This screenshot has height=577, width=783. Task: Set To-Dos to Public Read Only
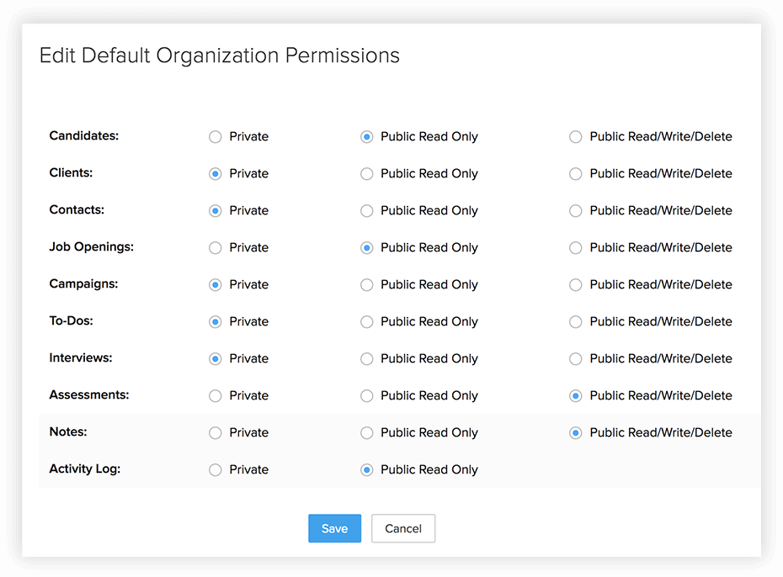click(367, 322)
